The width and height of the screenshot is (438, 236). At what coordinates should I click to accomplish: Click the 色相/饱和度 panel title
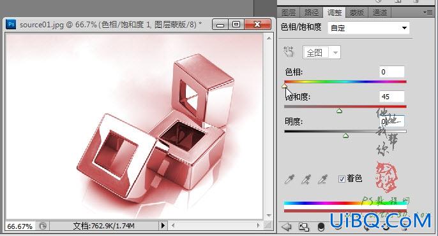[301, 27]
